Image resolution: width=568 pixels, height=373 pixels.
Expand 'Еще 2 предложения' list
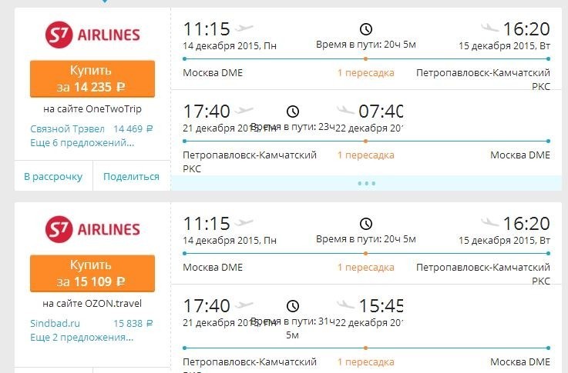tap(82, 337)
